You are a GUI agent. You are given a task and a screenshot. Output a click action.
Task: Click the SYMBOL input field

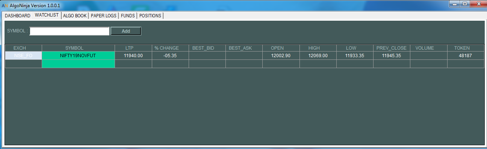click(70, 31)
